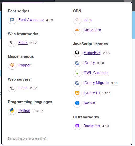
Task: Click the Flask icon under Web frameworks
Action: [12, 43]
